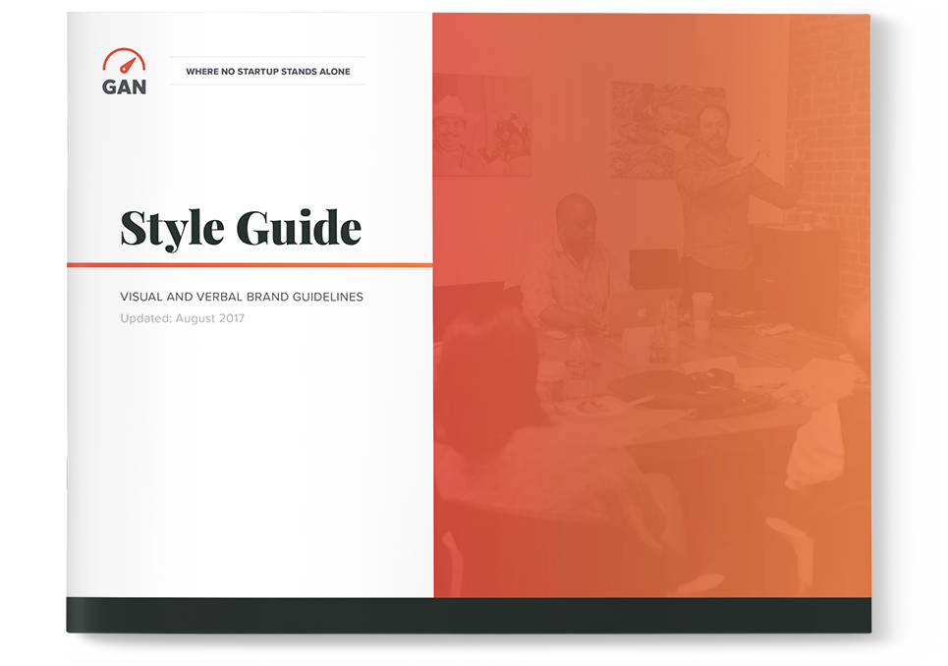Click the 'Style Guide' title
Viewport: 948px width, 666px height.
click(x=241, y=229)
